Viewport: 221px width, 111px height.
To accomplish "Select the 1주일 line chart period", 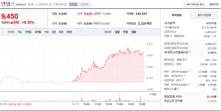I will pos(28,32).
